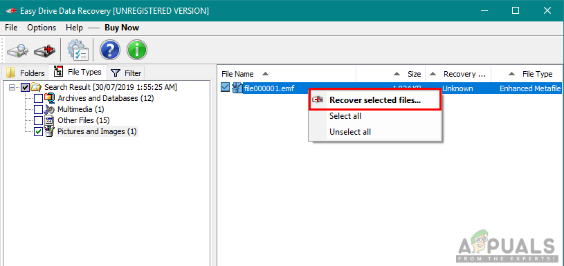The height and width of the screenshot is (266, 564).
Task: Switch to the Filter tab
Action: tap(126, 73)
